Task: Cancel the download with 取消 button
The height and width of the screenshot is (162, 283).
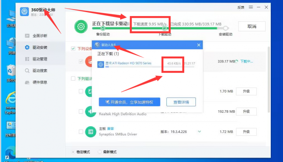Action: pyautogui.click(x=252, y=27)
